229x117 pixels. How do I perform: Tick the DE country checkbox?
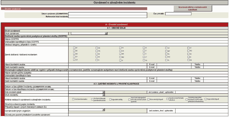[97, 48]
